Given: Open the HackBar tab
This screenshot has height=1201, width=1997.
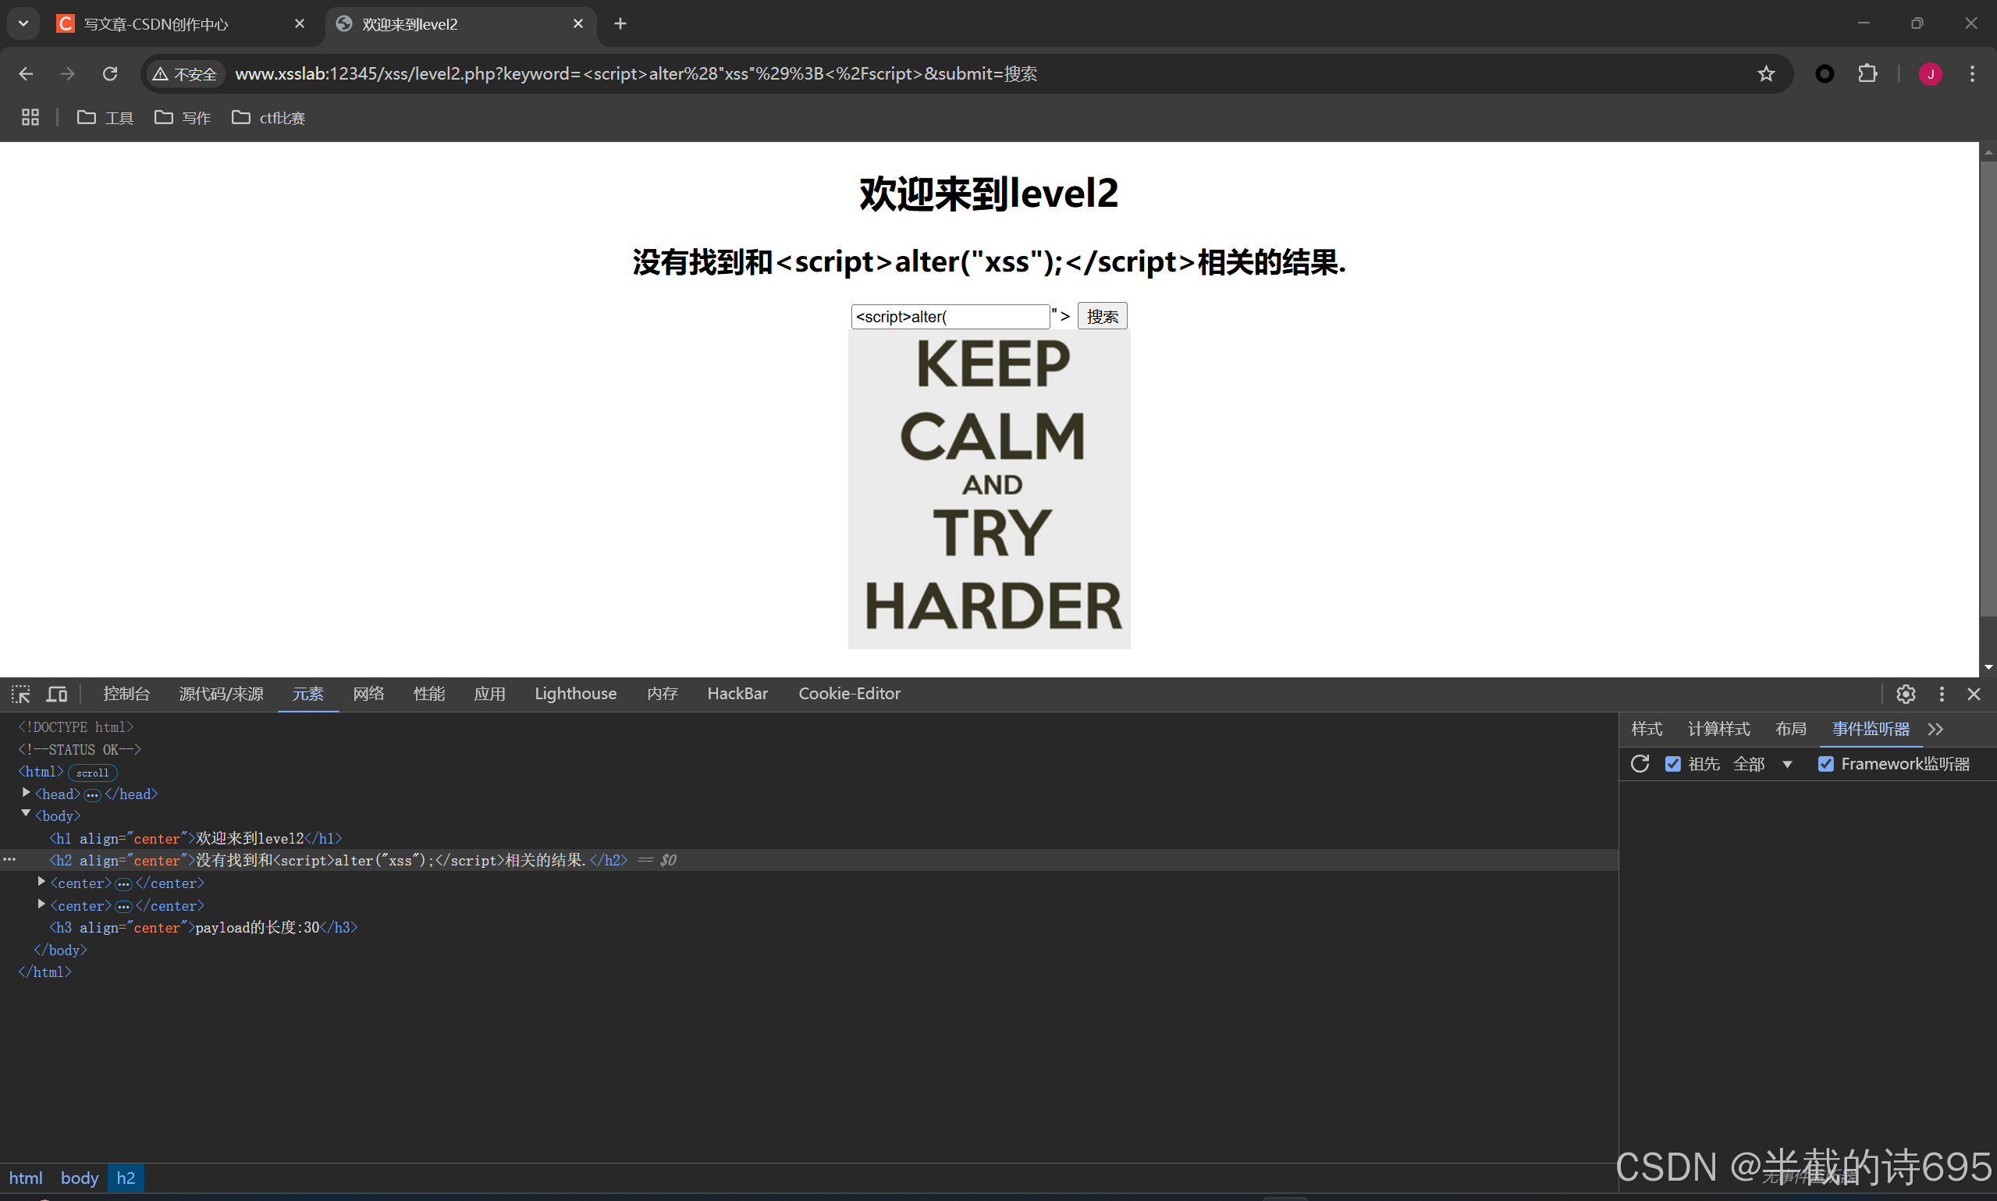Looking at the screenshot, I should pos(737,694).
